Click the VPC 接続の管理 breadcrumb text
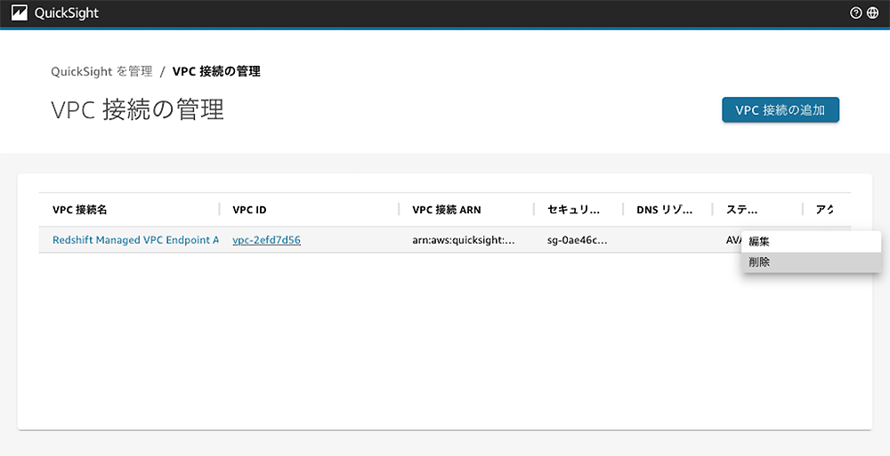890x456 pixels. coord(216,71)
